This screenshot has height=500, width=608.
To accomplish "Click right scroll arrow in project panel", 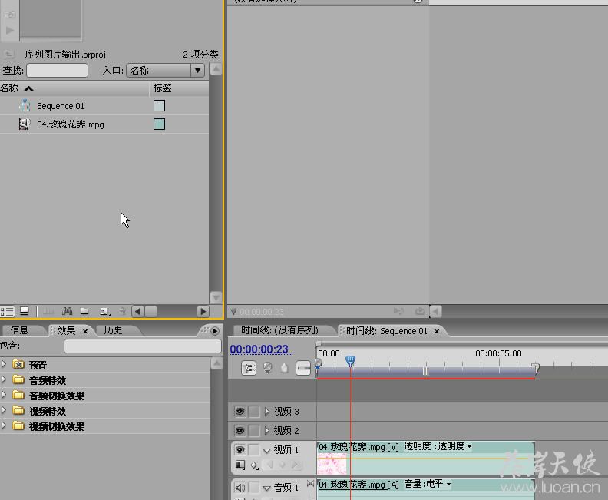I will click(203, 312).
